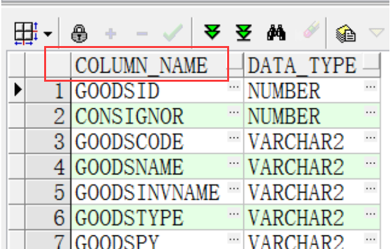The width and height of the screenshot is (392, 249).
Task: Select row number 4 header
Action: coord(48,167)
